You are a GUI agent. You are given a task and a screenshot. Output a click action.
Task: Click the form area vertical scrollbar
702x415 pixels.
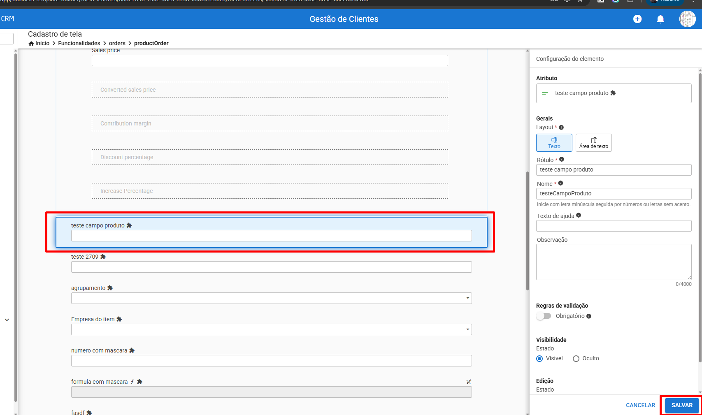(x=528, y=231)
